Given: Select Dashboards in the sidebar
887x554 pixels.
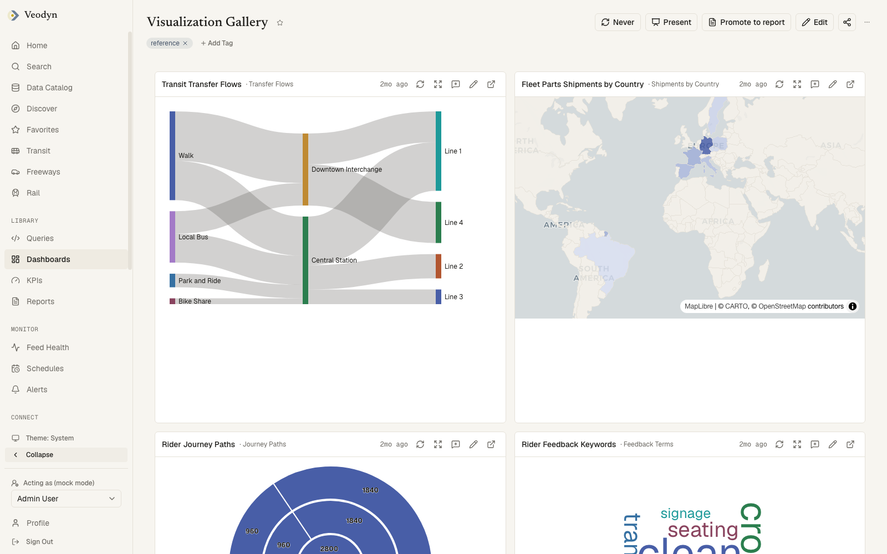Looking at the screenshot, I should (x=66, y=259).
